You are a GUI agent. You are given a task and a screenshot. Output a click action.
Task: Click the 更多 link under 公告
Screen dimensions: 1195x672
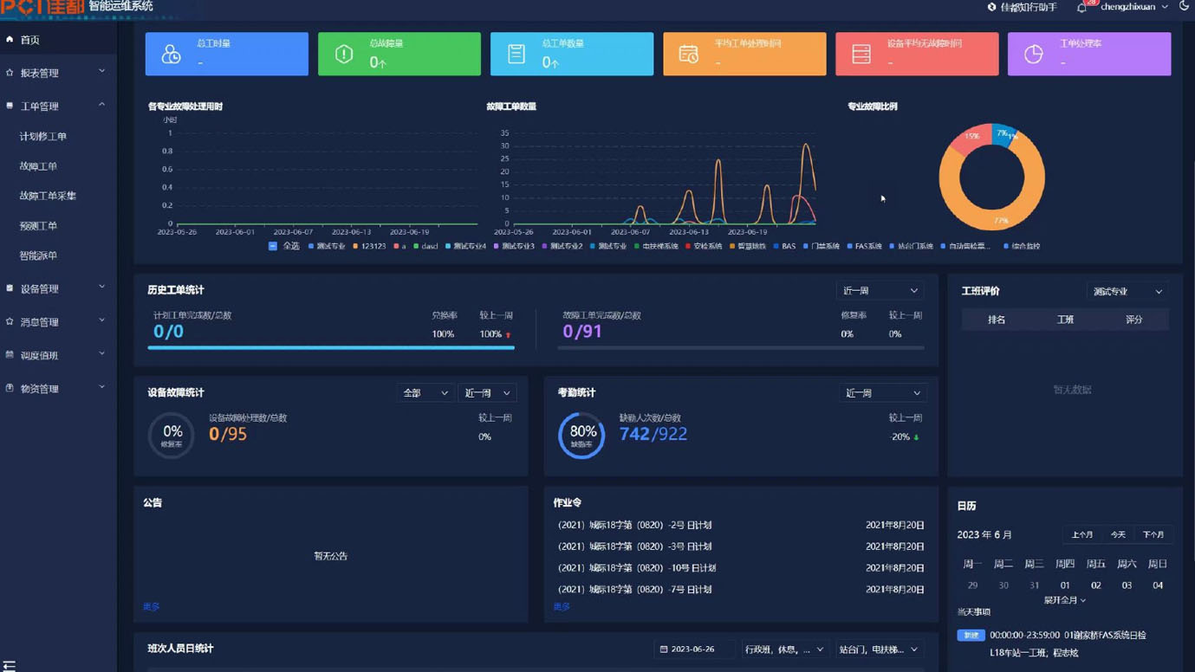pos(152,607)
